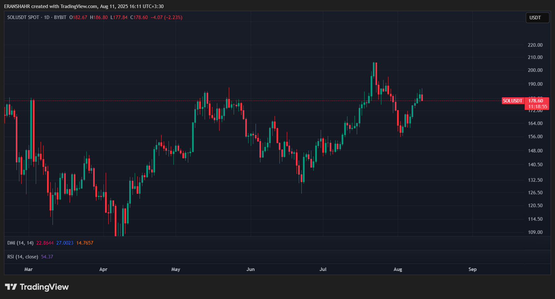
Task: Click the Mar label on time axis
Action: click(x=28, y=269)
